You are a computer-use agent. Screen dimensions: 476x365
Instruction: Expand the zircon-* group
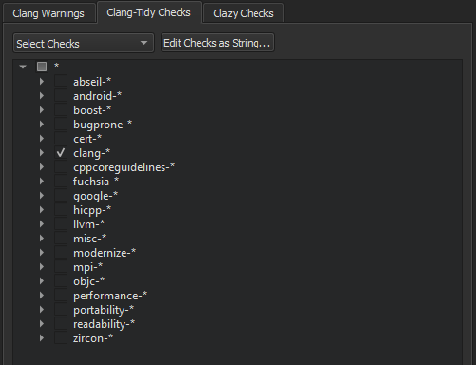(x=42, y=338)
